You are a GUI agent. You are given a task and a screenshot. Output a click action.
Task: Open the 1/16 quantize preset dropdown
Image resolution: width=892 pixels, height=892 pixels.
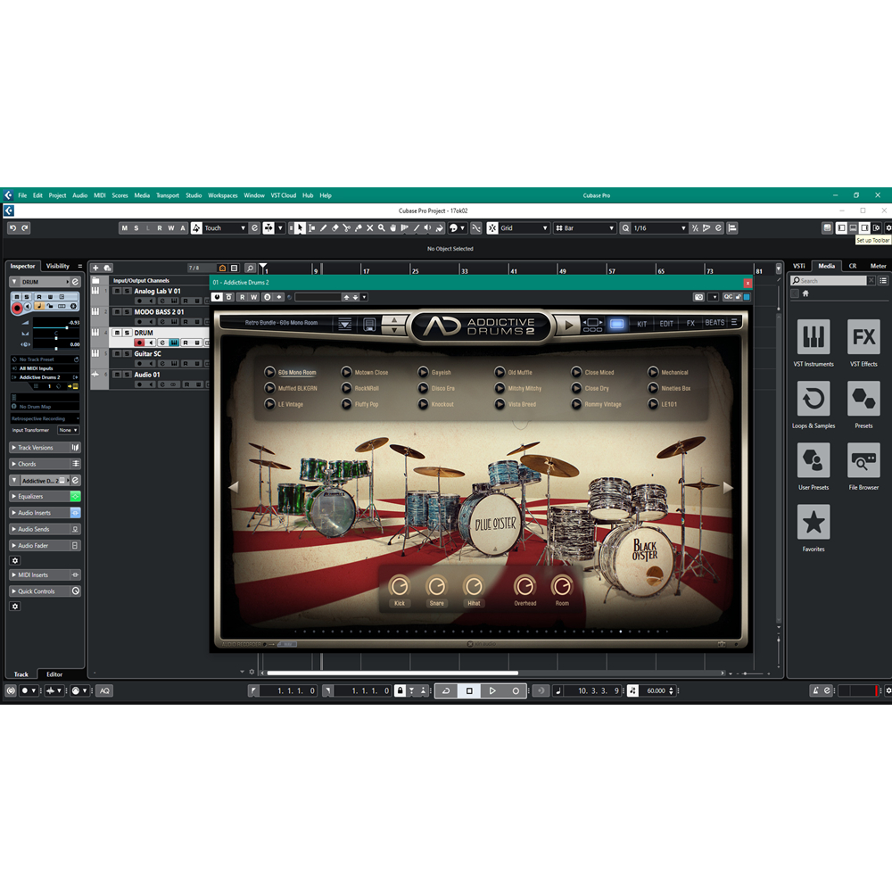pos(659,228)
